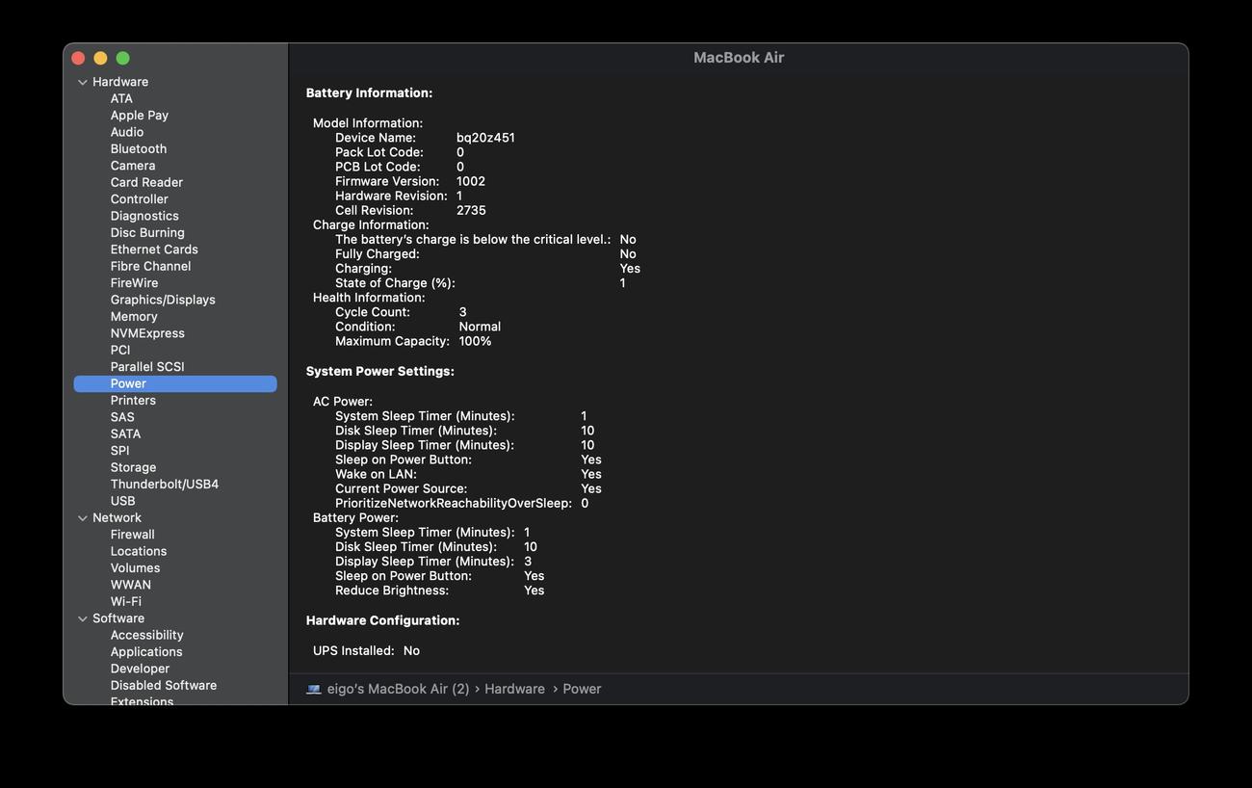Image resolution: width=1252 pixels, height=788 pixels.
Task: Open Printers in the sidebar
Action: [x=133, y=401]
